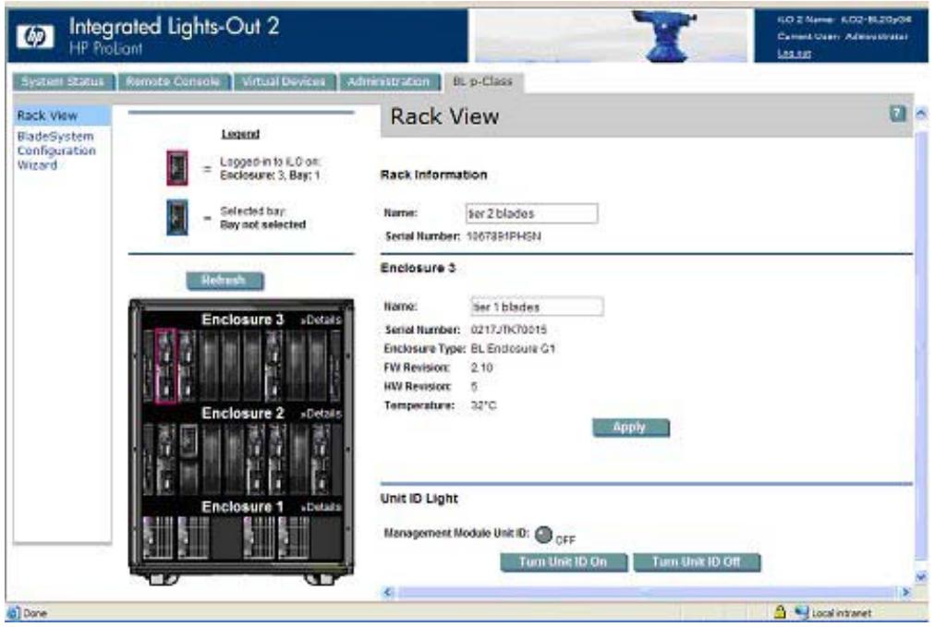The height and width of the screenshot is (627, 935).
Task: Click the Legend heading link
Action: [240, 134]
